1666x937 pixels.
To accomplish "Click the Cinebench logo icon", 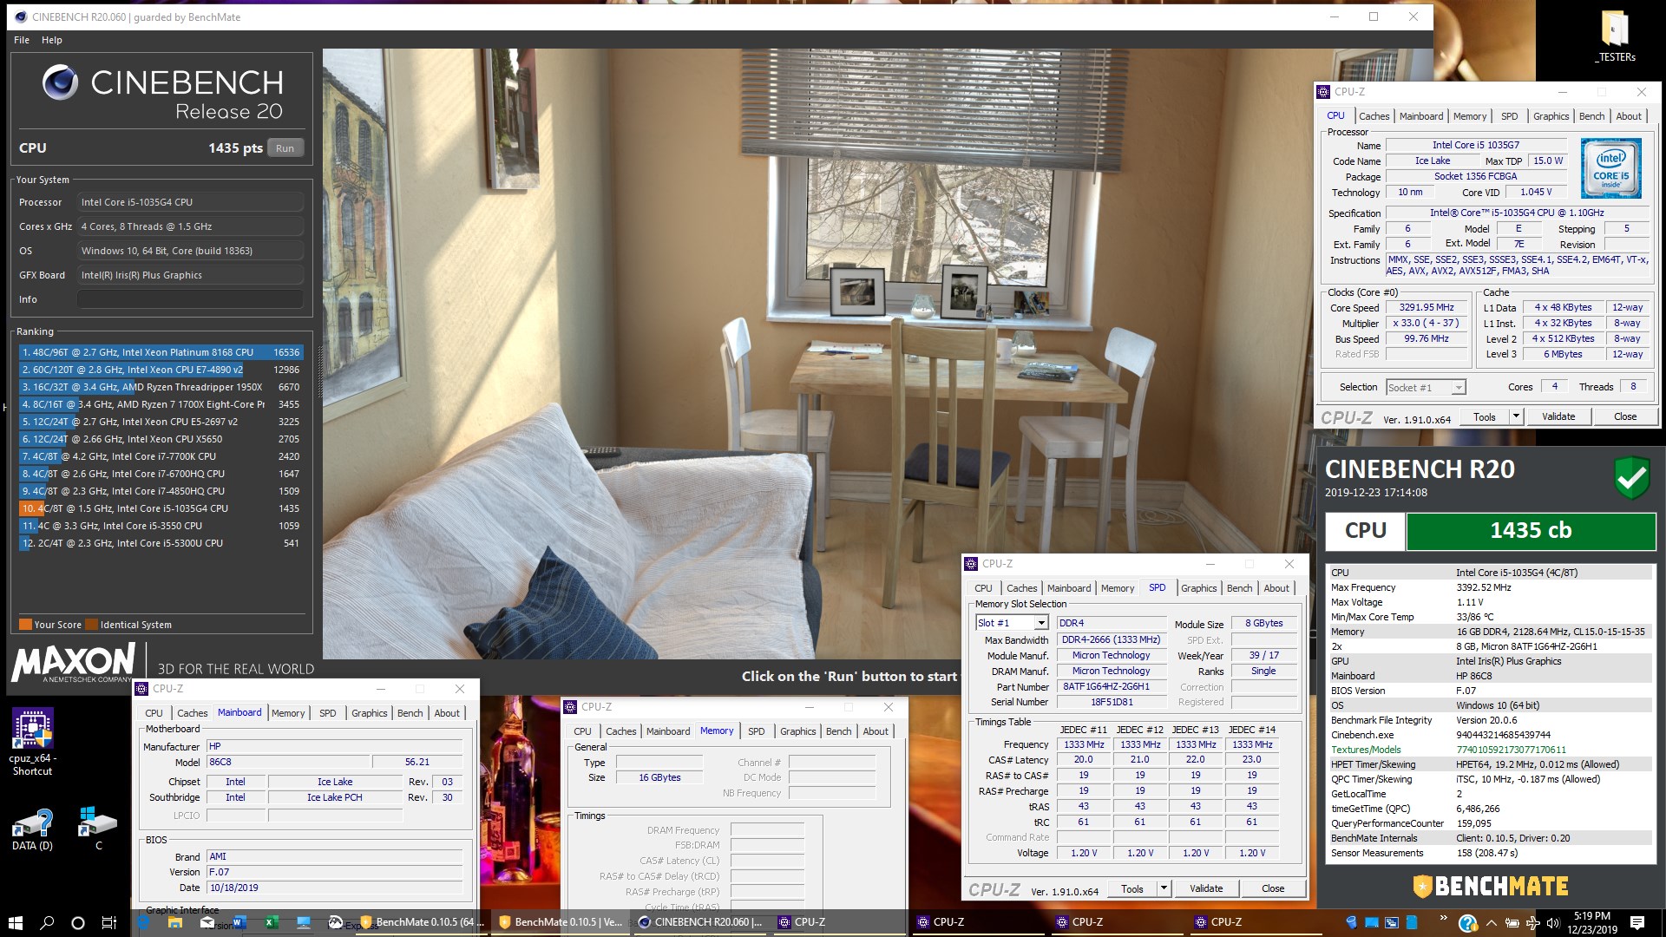I will click(60, 83).
